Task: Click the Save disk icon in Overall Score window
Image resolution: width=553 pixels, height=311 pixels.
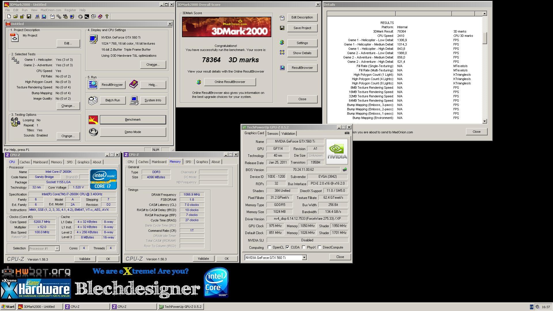Action: pyautogui.click(x=282, y=28)
